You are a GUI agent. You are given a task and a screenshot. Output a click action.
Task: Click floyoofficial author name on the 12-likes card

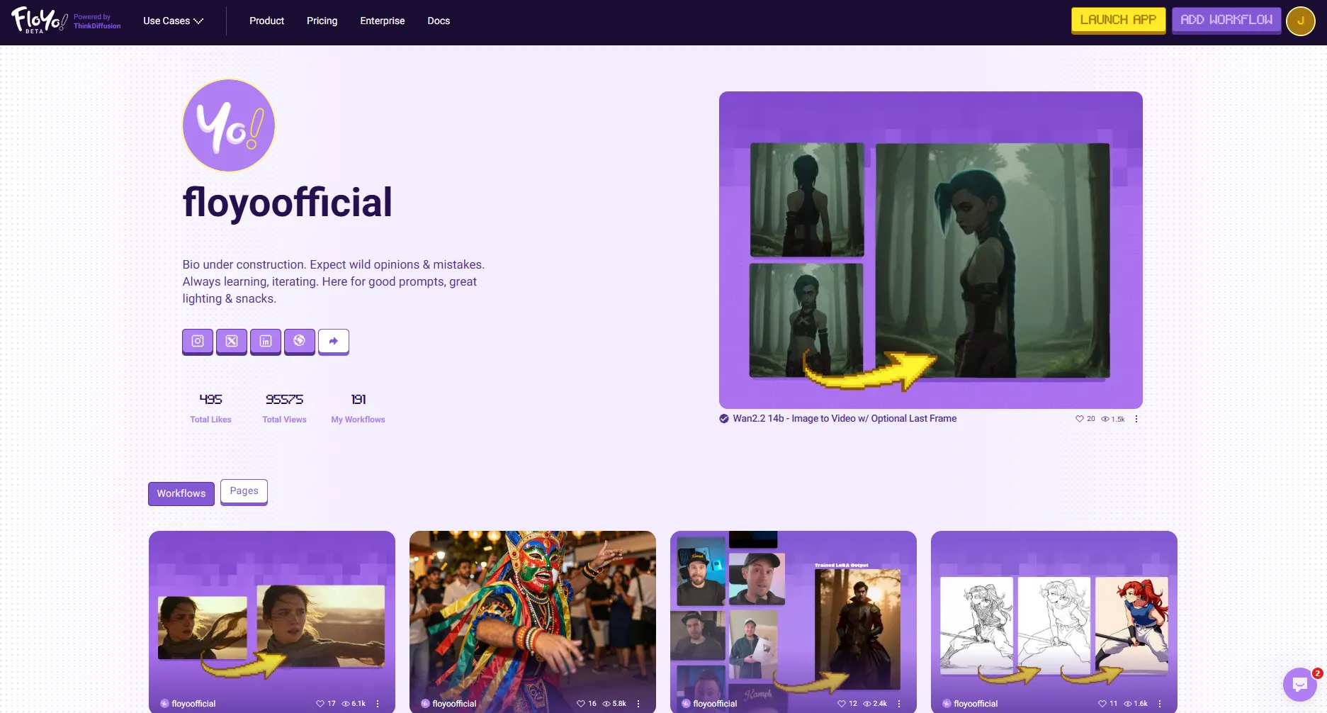715,704
